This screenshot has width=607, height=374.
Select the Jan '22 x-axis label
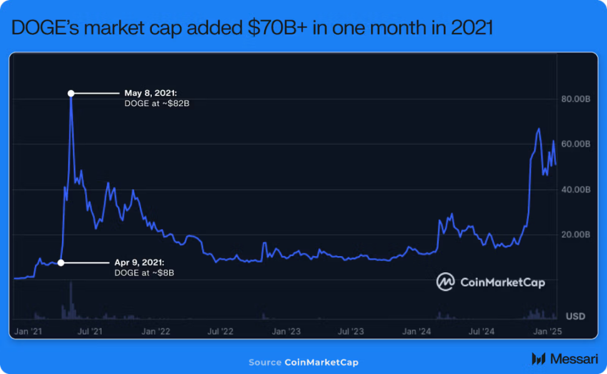coord(155,332)
